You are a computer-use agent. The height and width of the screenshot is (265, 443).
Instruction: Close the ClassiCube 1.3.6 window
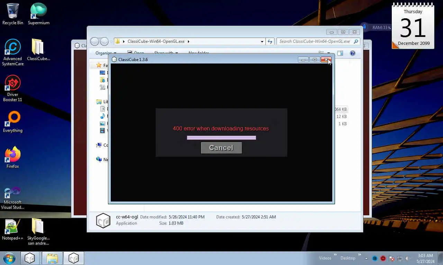[x=326, y=60]
